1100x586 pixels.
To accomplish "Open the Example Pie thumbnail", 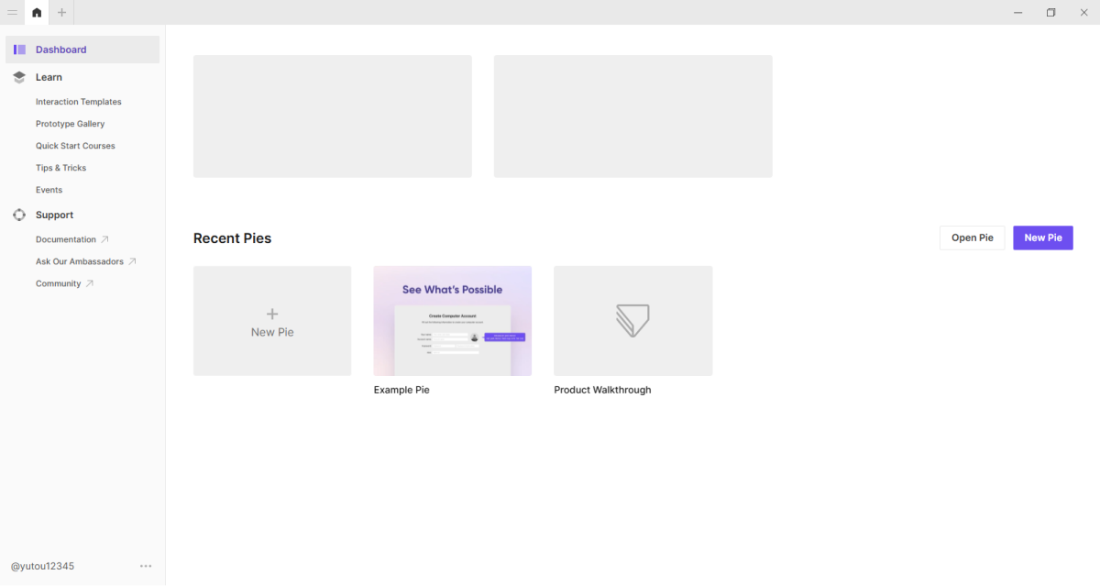I will 452,321.
